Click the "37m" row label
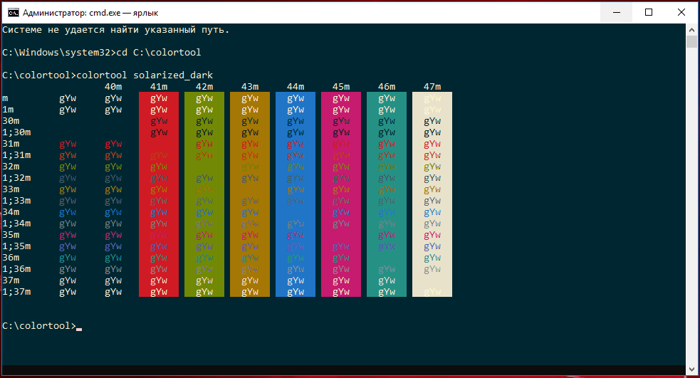The height and width of the screenshot is (378, 700). tap(11, 280)
